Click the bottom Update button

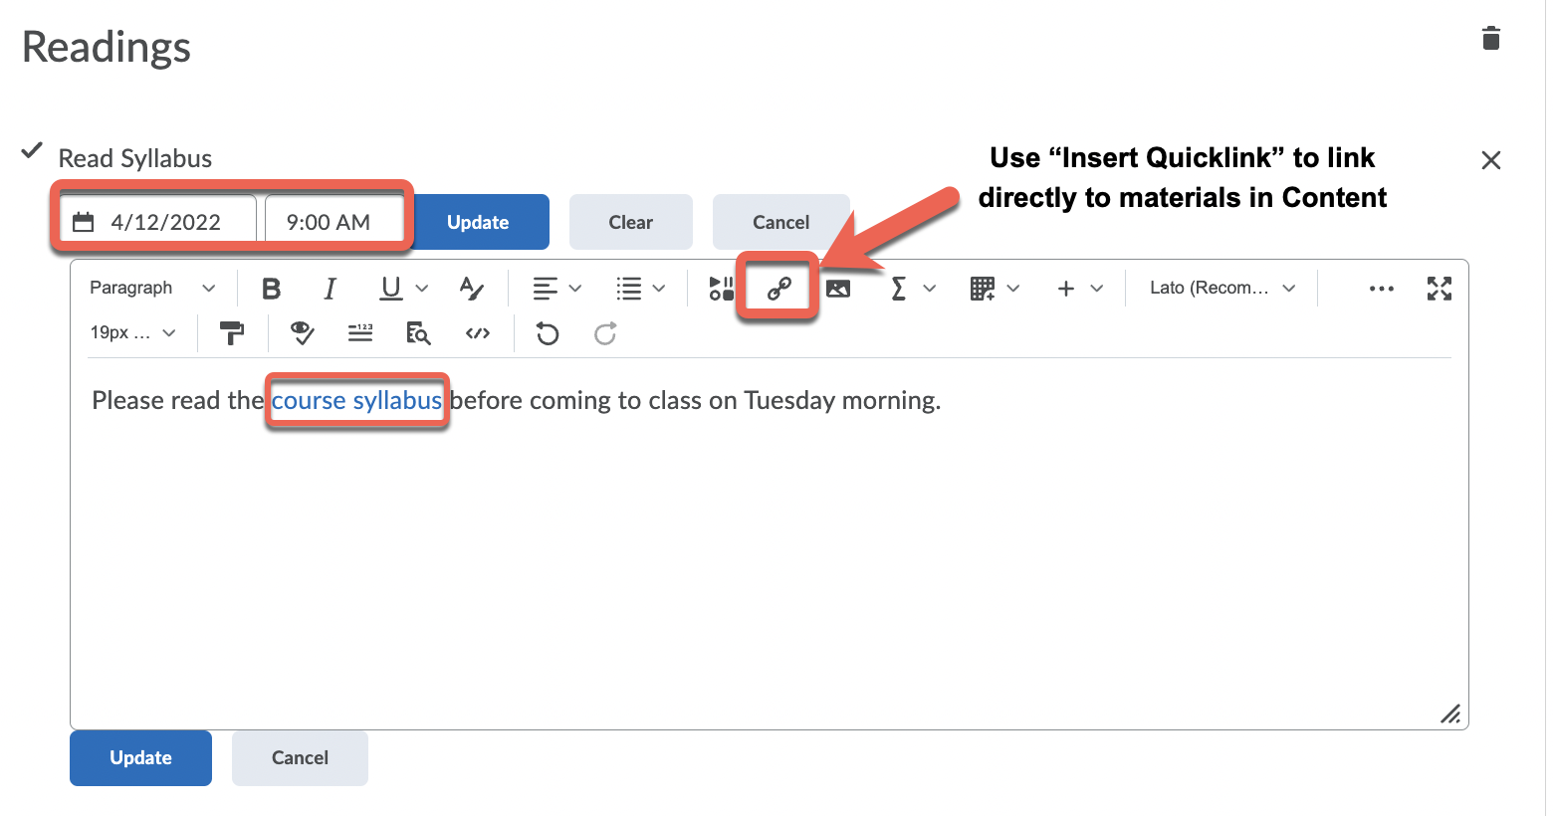click(x=140, y=758)
